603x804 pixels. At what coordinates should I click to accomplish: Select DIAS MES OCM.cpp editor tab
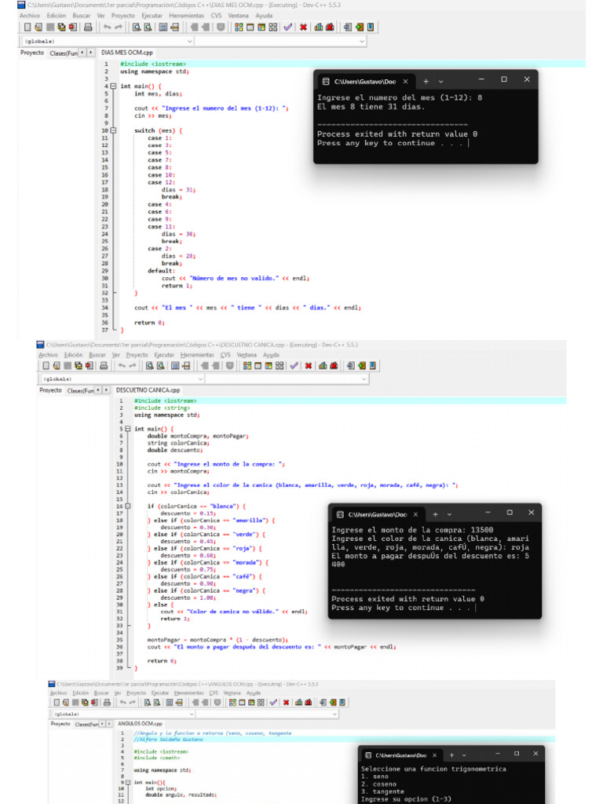coord(126,53)
